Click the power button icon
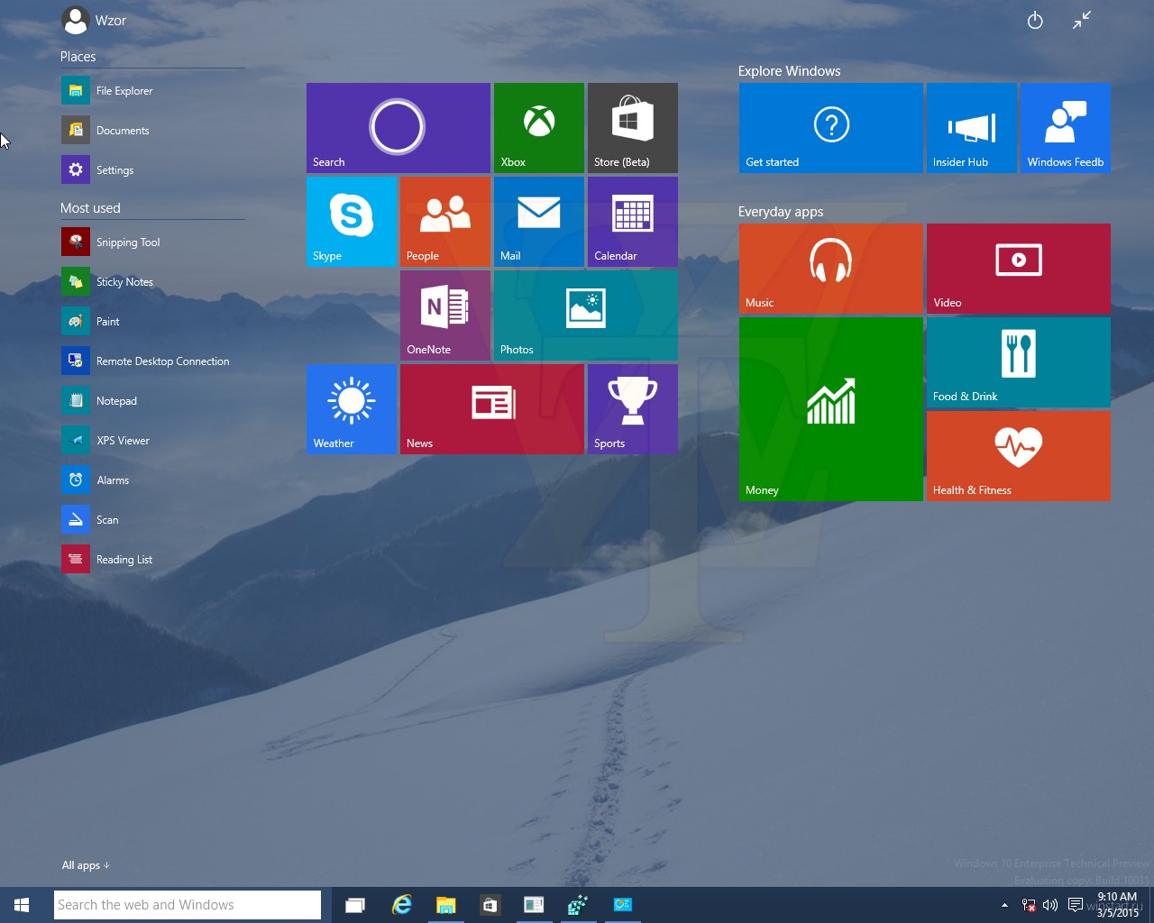This screenshot has width=1154, height=923. [x=1035, y=20]
